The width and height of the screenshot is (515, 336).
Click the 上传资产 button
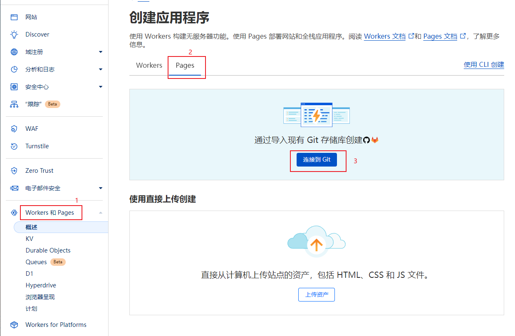click(317, 294)
